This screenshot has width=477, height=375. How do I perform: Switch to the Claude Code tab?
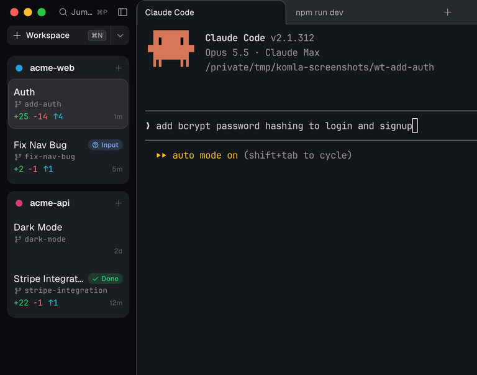[211, 12]
